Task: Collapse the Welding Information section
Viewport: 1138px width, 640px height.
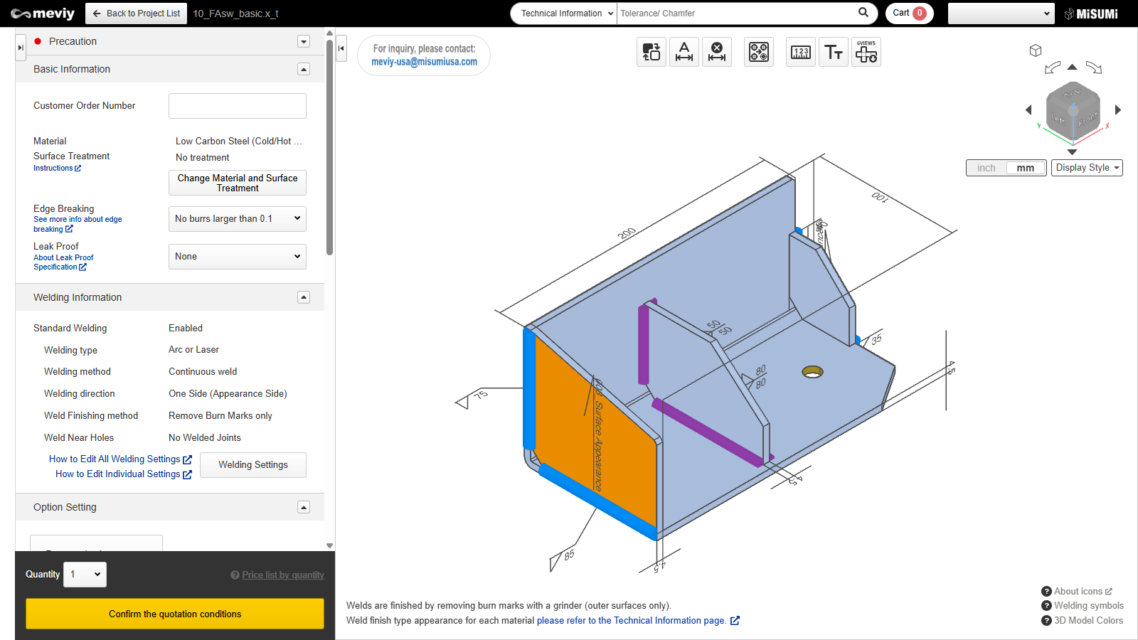Action: click(304, 297)
